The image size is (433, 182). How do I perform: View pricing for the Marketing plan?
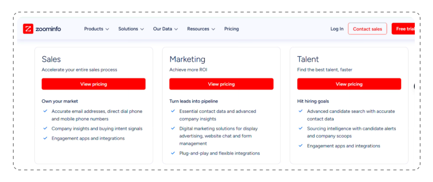[x=221, y=84]
